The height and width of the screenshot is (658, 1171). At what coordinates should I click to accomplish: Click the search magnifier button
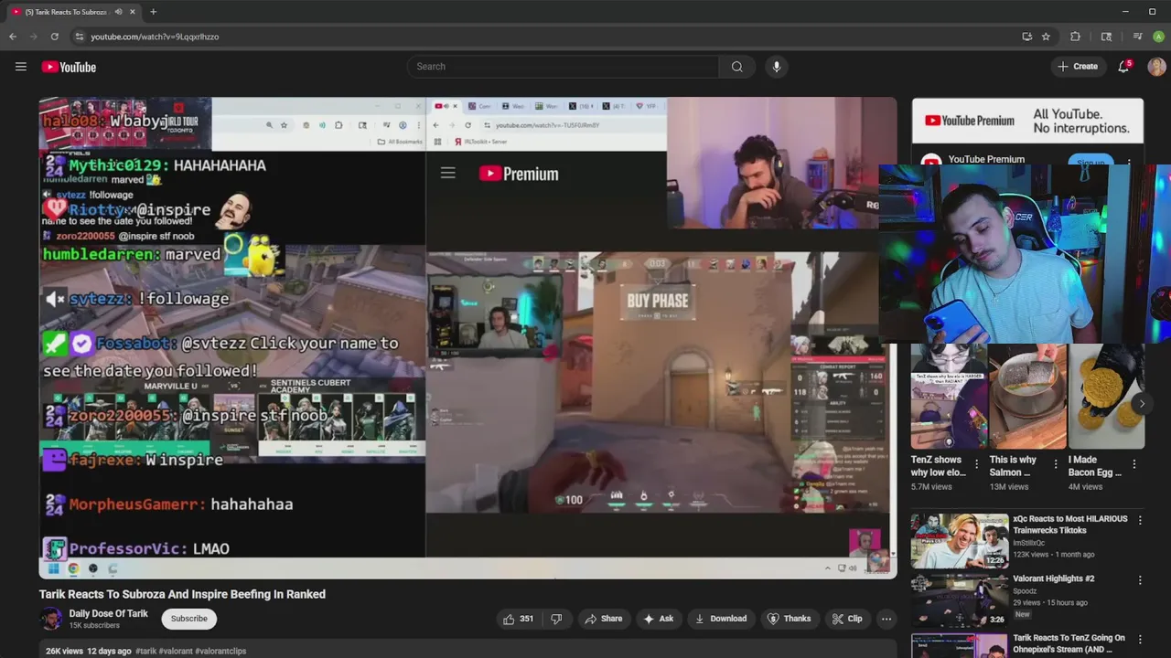pyautogui.click(x=736, y=67)
